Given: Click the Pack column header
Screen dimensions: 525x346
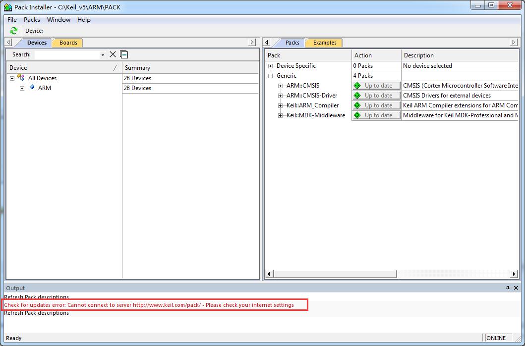Looking at the screenshot, I should pos(308,55).
